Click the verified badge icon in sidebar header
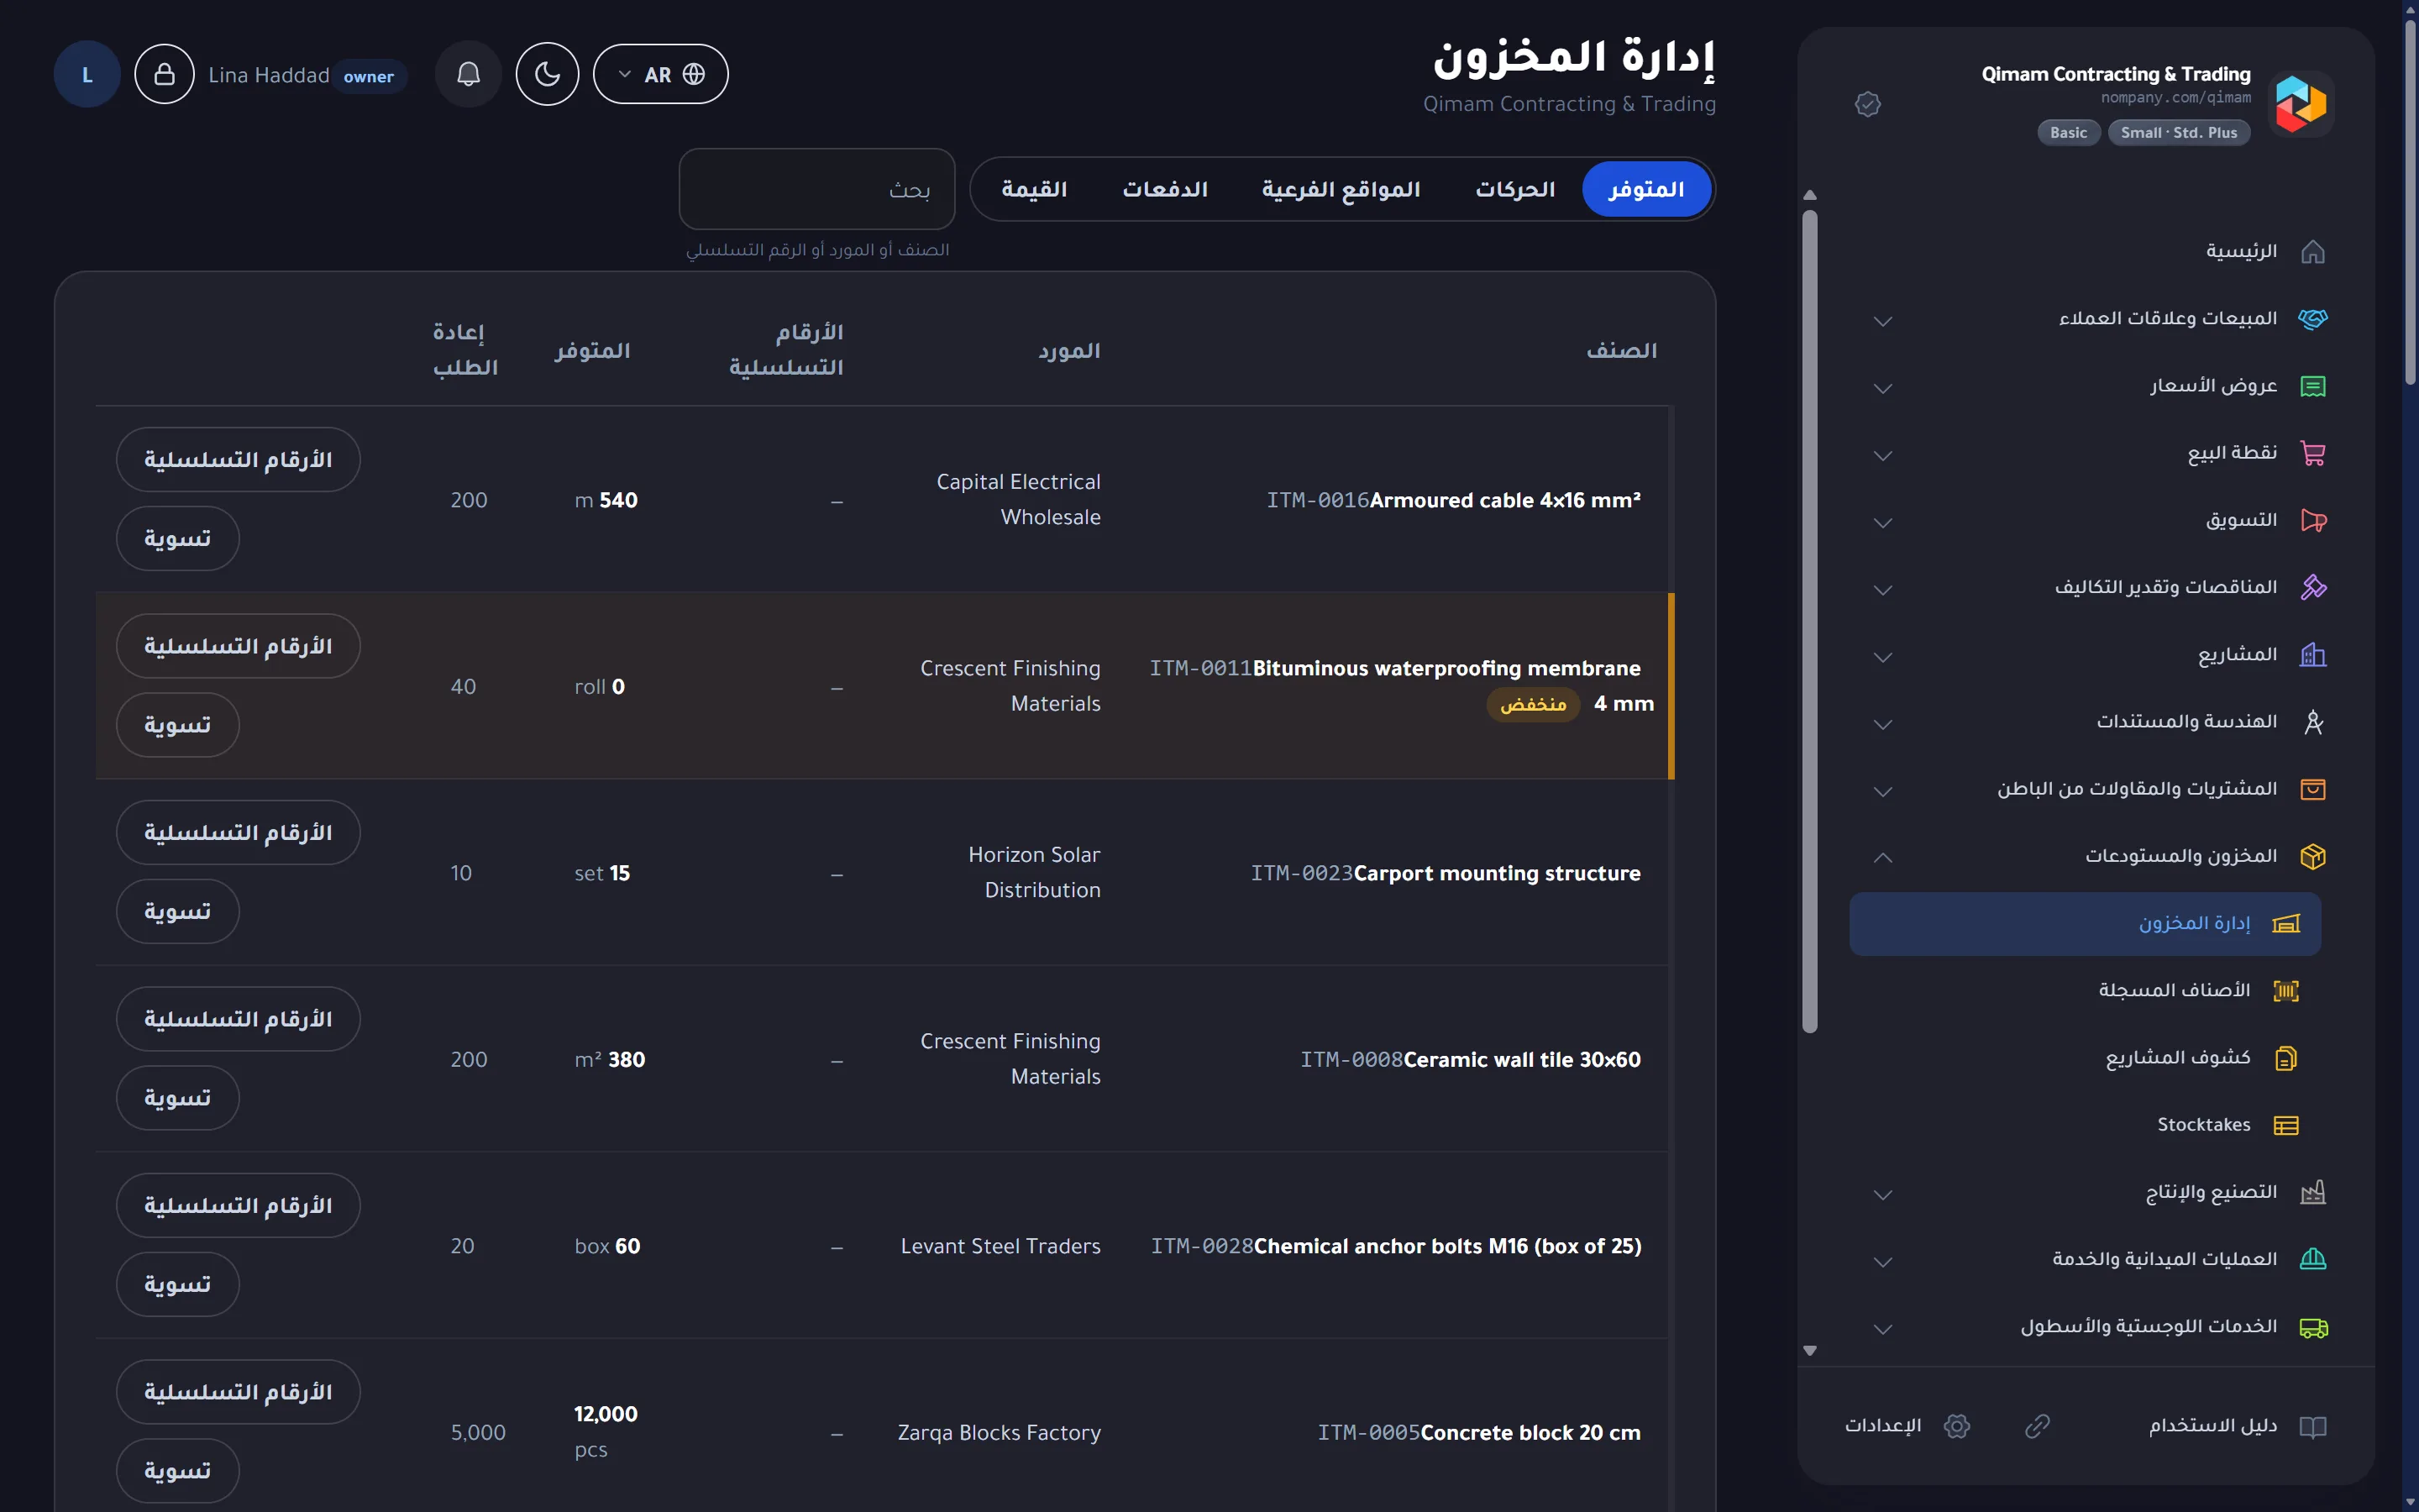 click(x=1867, y=104)
